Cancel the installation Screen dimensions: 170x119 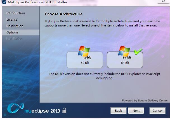pos(157,111)
